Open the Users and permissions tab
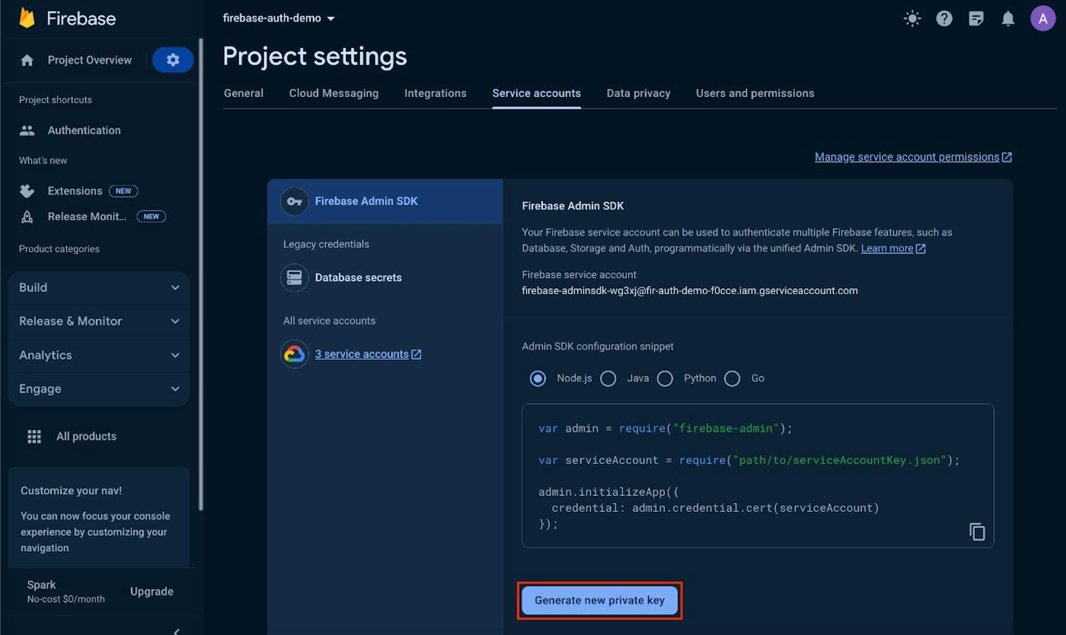The width and height of the screenshot is (1066, 635). click(x=755, y=93)
